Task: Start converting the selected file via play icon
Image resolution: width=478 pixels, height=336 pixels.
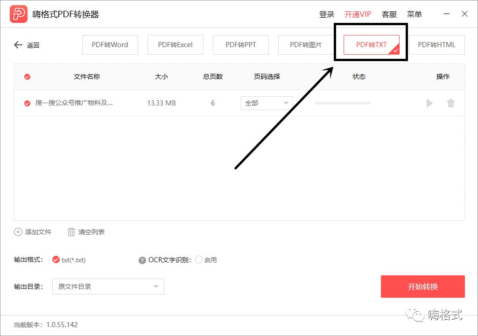Action: point(429,103)
